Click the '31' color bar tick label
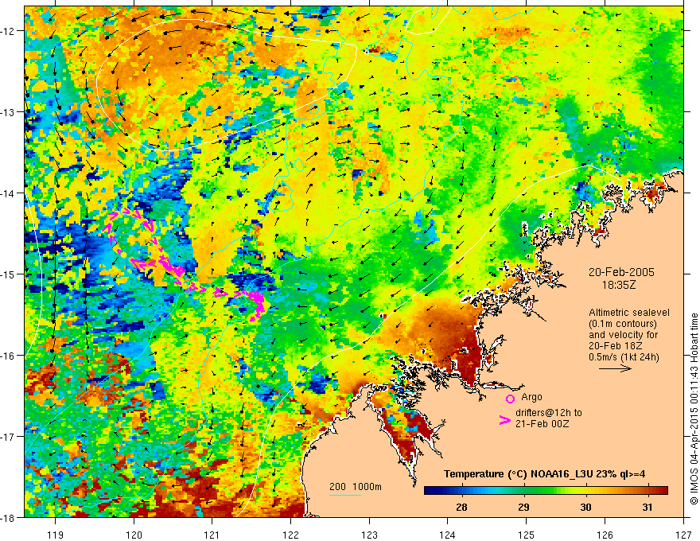Screen dimensions: 700x541 [x=647, y=507]
